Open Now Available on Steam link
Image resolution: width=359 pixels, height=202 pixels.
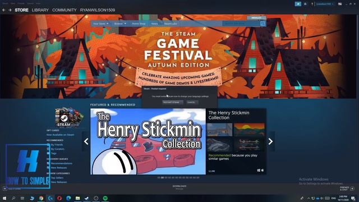[60, 135]
